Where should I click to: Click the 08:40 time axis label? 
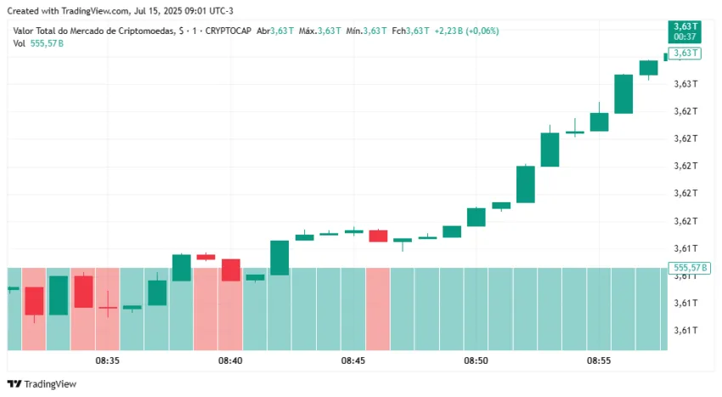point(230,360)
